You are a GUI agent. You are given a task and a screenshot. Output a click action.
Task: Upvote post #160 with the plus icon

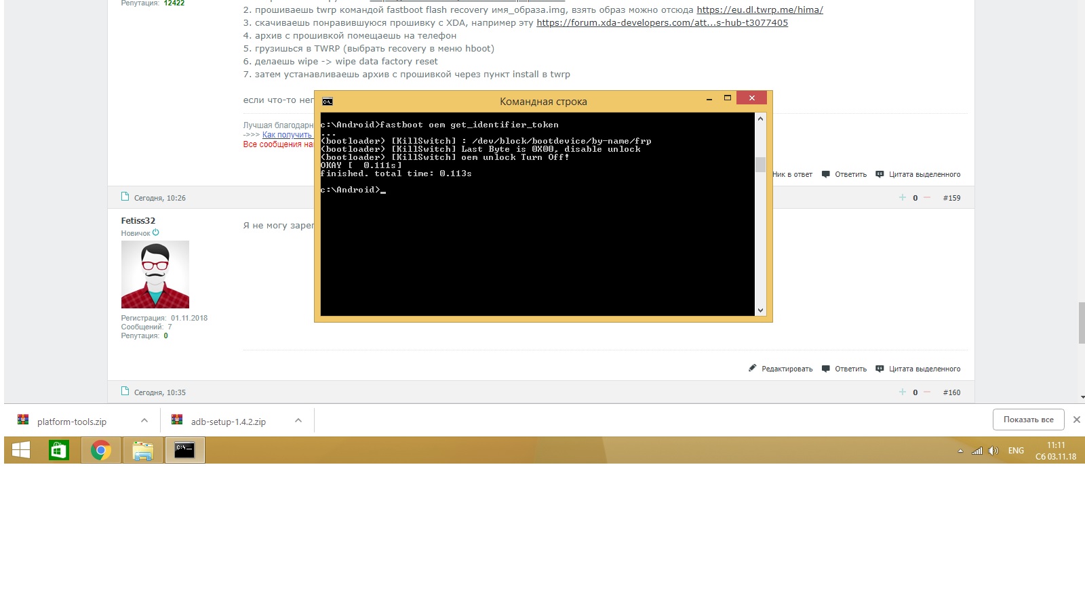click(x=903, y=392)
